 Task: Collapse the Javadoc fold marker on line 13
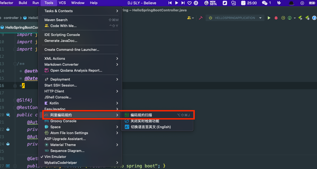click(x=15, y=64)
